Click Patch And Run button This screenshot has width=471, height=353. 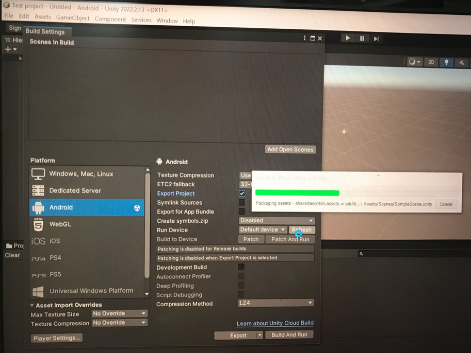point(290,239)
